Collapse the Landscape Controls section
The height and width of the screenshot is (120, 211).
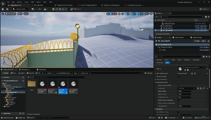point(156,82)
